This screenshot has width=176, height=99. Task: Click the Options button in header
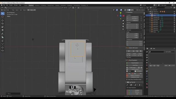click(142, 8)
